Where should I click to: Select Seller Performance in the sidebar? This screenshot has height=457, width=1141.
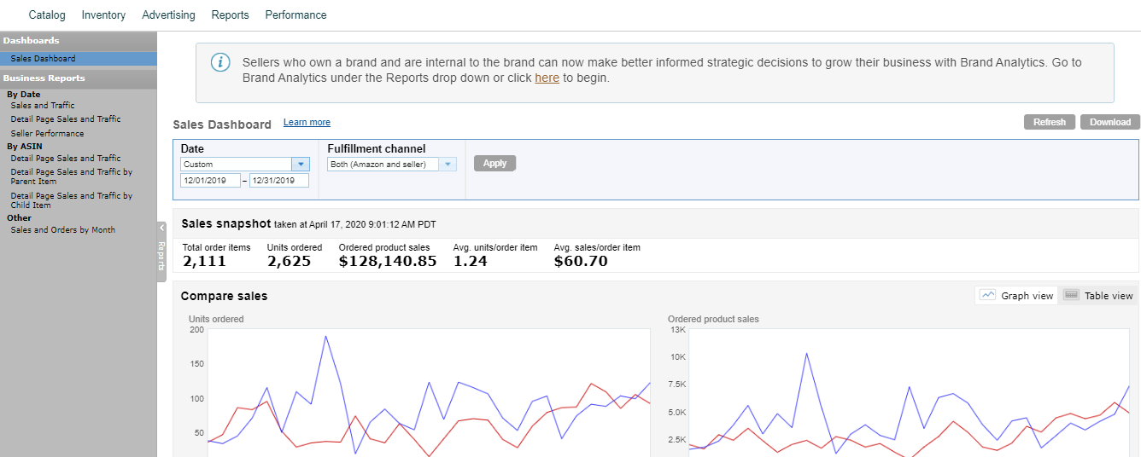pos(47,134)
